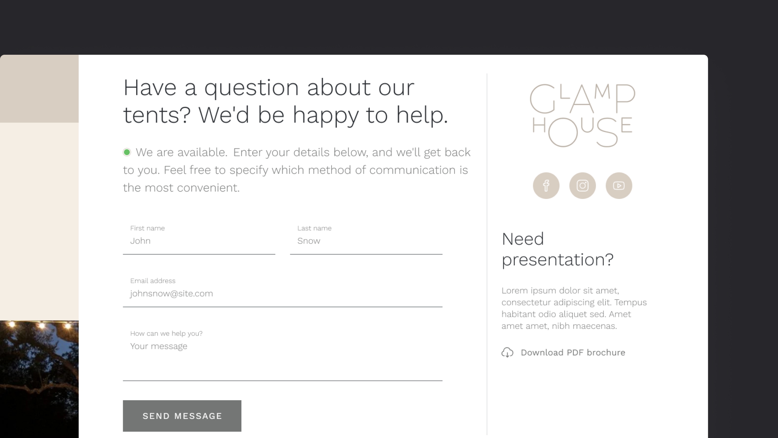Viewport: 778px width, 438px height.
Task: Click the 'Have a question' main heading
Action: [x=285, y=101]
